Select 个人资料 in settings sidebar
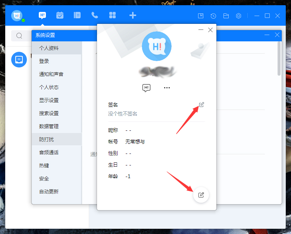Image resolution: width=291 pixels, height=234 pixels. (57, 48)
